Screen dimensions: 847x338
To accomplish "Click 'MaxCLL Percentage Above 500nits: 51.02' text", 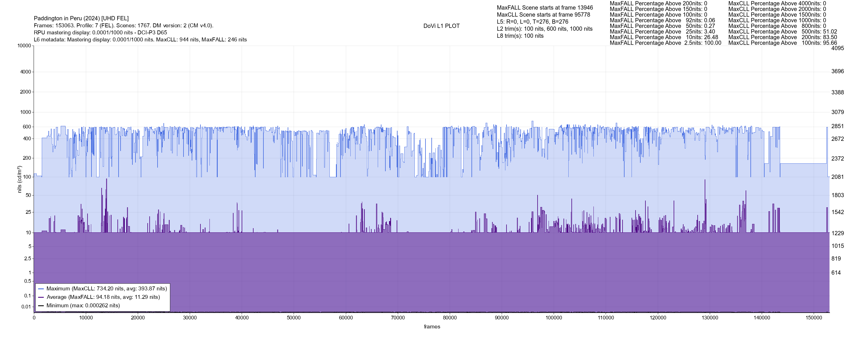I will 783,32.
